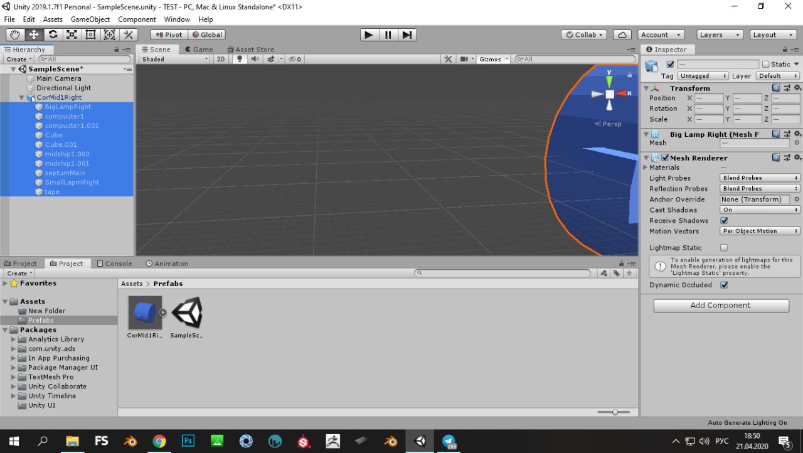Open the Assets menu

pyautogui.click(x=53, y=19)
